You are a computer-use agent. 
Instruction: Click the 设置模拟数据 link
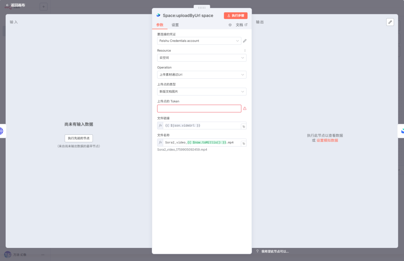coord(327,140)
